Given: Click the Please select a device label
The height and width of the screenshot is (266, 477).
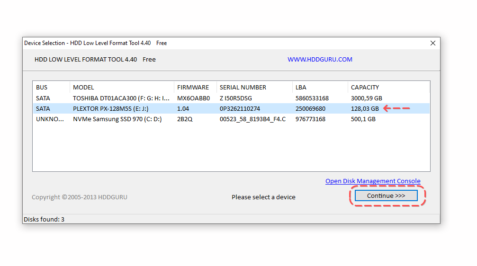Looking at the screenshot, I should pos(263,197).
